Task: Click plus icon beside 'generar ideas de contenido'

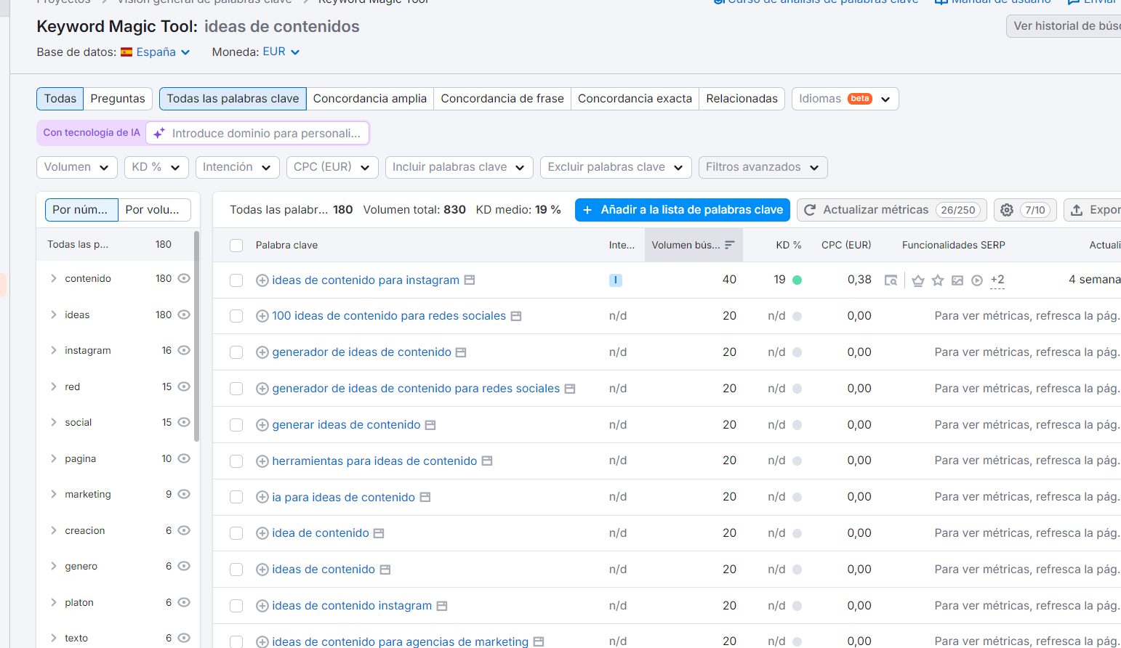Action: 262,425
